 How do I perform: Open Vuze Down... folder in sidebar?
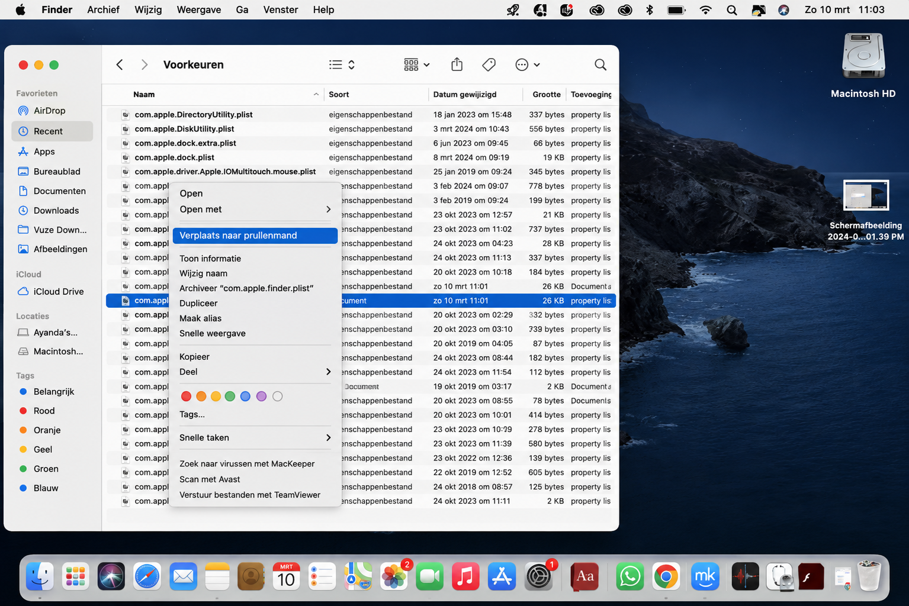point(52,230)
